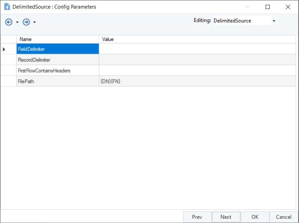This screenshot has height=223, width=299.
Task: Select the FirstRowContainsHeaders row name
Action: pos(57,71)
